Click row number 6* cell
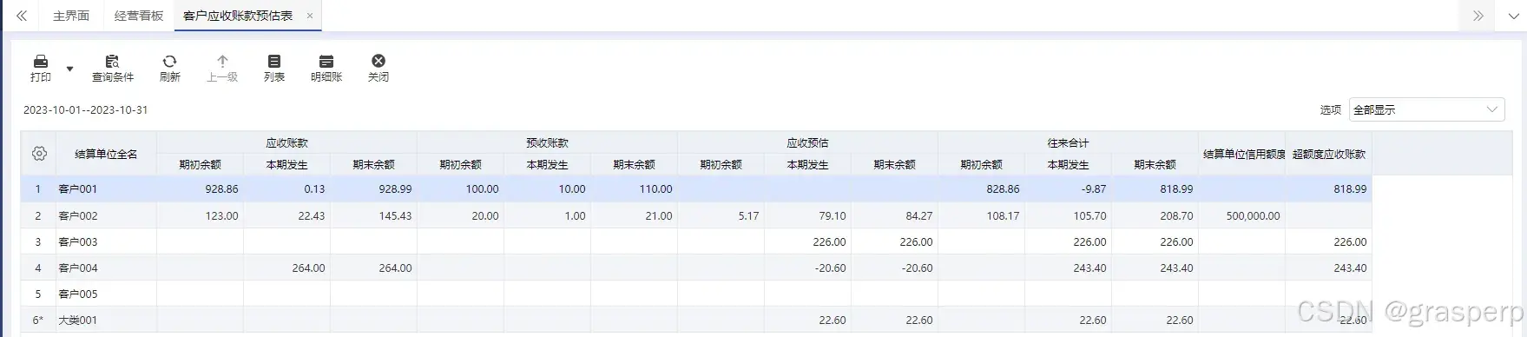1527x337 pixels. 38,320
